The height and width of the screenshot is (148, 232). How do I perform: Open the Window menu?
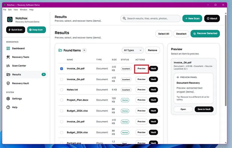click(23, 10)
